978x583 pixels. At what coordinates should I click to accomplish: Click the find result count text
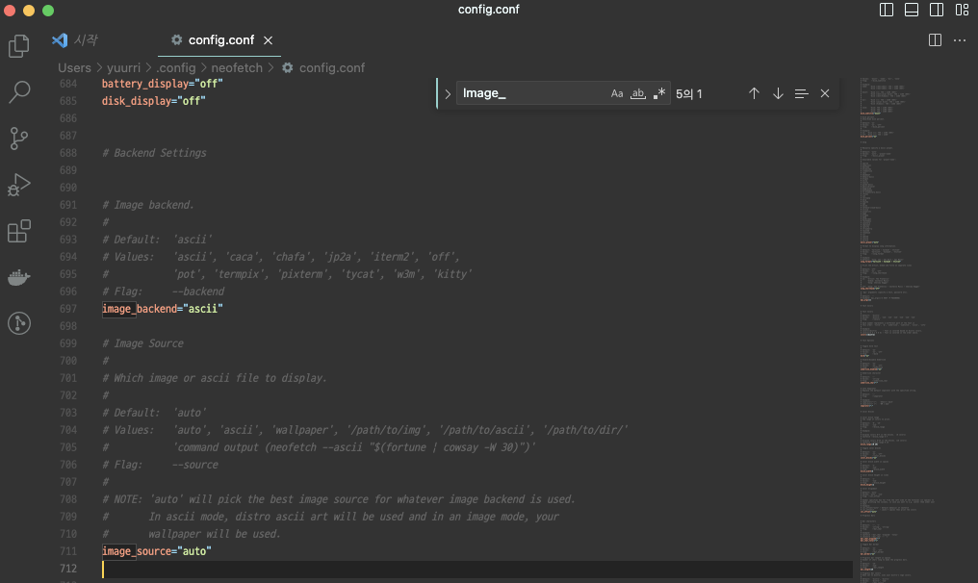688,93
